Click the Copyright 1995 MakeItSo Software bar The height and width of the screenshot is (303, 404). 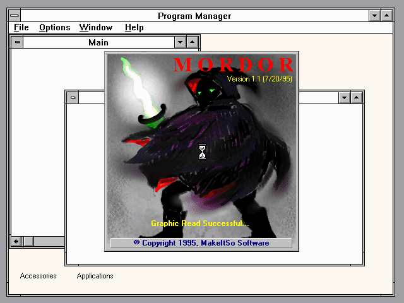coord(201,243)
